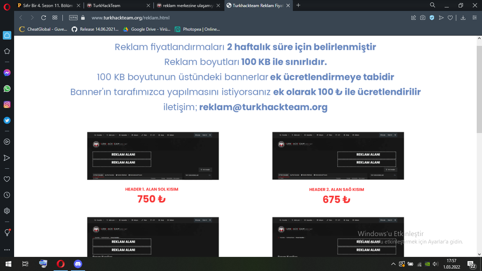
Task: Open Action Center with 22 notifications
Action: pos(472,264)
